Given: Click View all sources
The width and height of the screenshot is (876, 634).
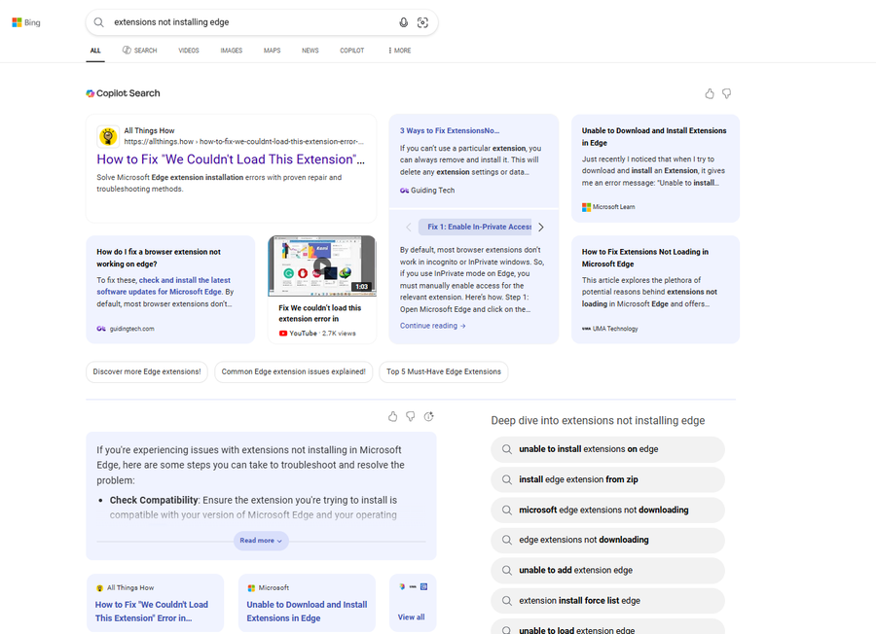Looking at the screenshot, I should point(411,617).
